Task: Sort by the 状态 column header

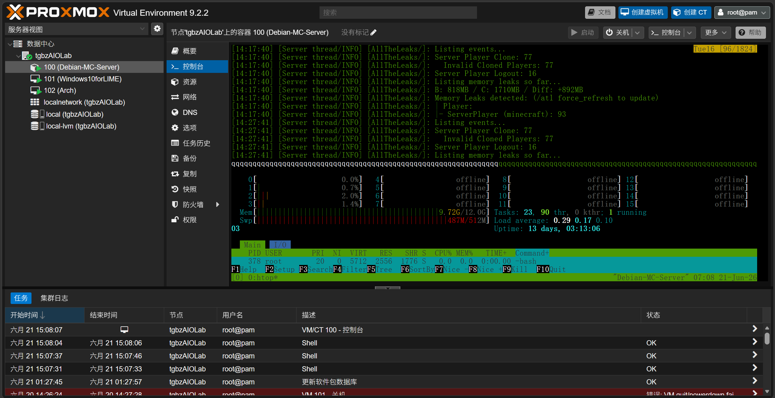Action: (694, 315)
